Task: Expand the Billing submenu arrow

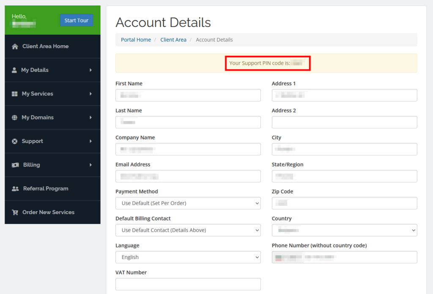Action: pyautogui.click(x=90, y=165)
